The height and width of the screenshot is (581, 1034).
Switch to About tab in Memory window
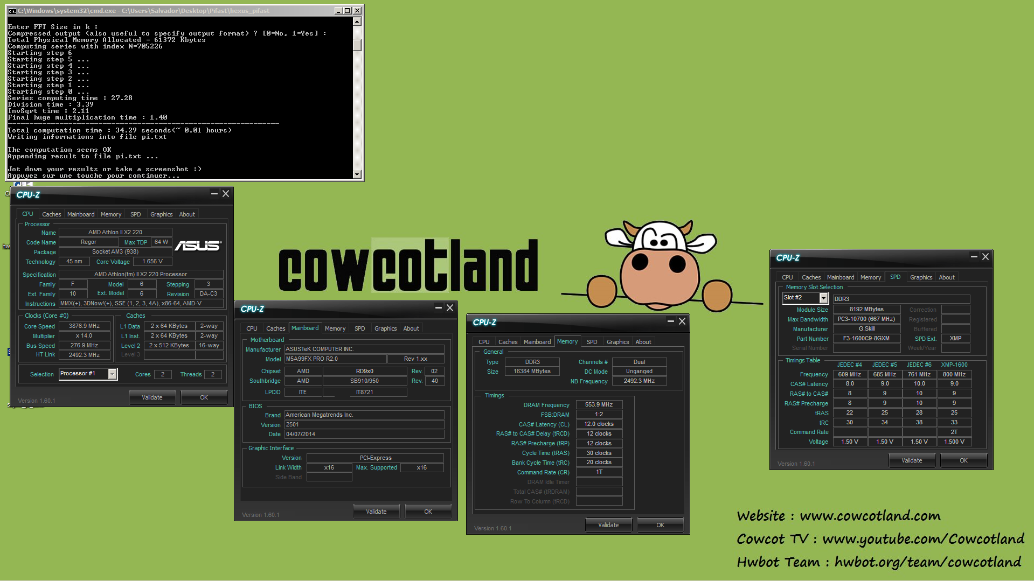pos(643,342)
